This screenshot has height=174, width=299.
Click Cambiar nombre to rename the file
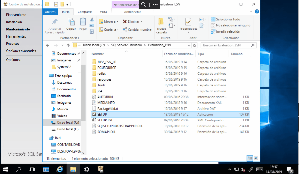coord(137,29)
